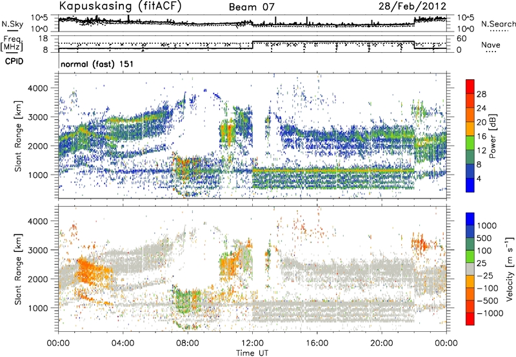Click the 20:00 time tick label

pyautogui.click(x=381, y=343)
